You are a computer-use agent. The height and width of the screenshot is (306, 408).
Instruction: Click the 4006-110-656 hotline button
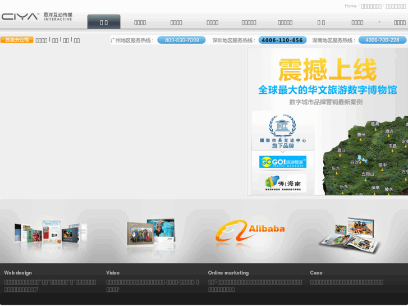282,40
